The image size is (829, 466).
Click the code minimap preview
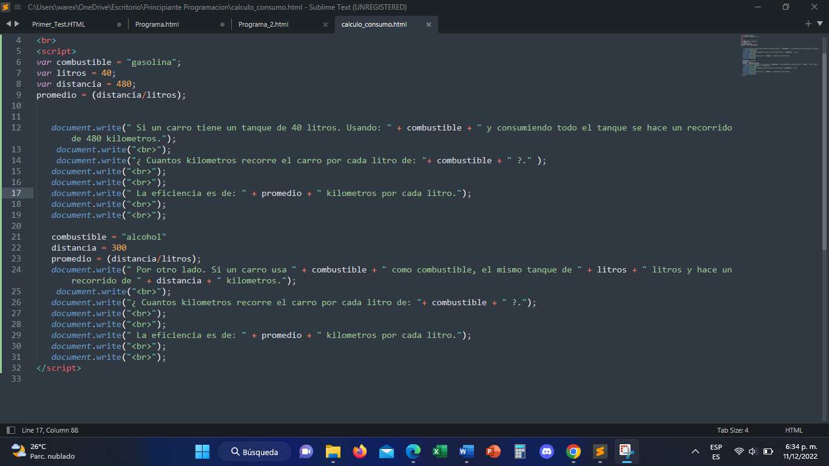click(x=779, y=56)
